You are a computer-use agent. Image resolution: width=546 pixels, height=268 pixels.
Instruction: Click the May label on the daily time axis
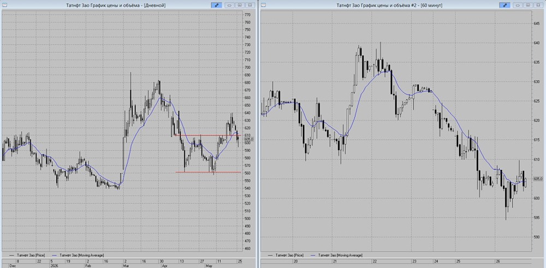pos(208,266)
